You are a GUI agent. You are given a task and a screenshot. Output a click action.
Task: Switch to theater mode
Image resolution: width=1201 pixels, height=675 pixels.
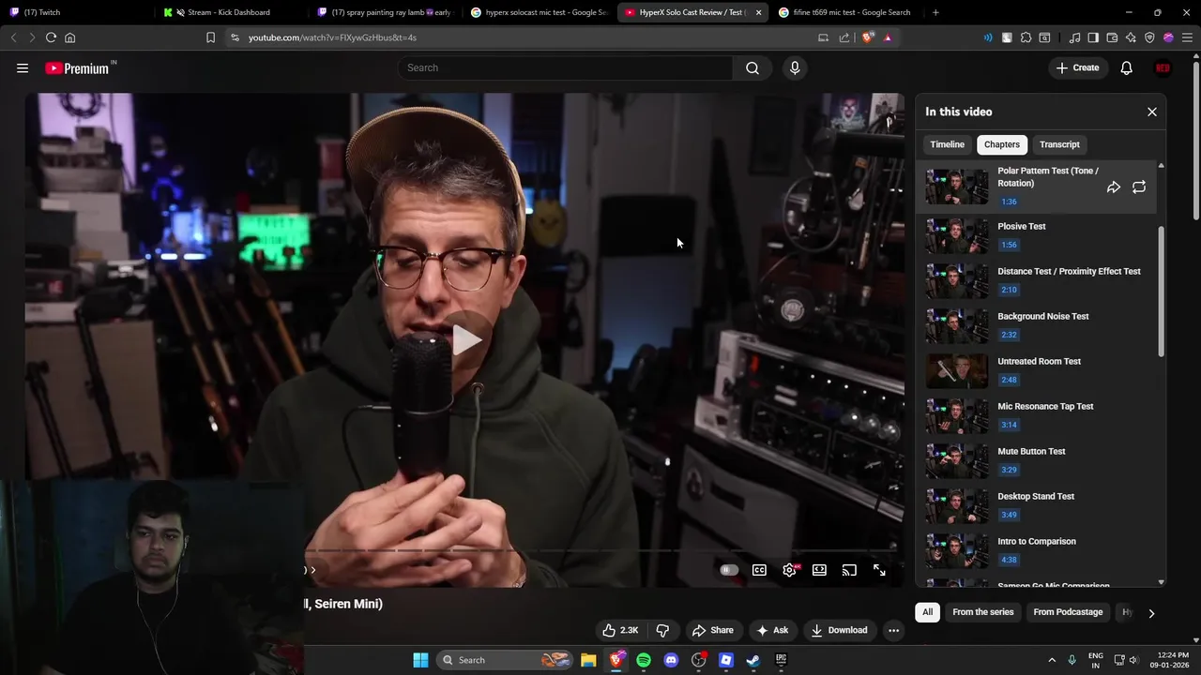click(819, 570)
